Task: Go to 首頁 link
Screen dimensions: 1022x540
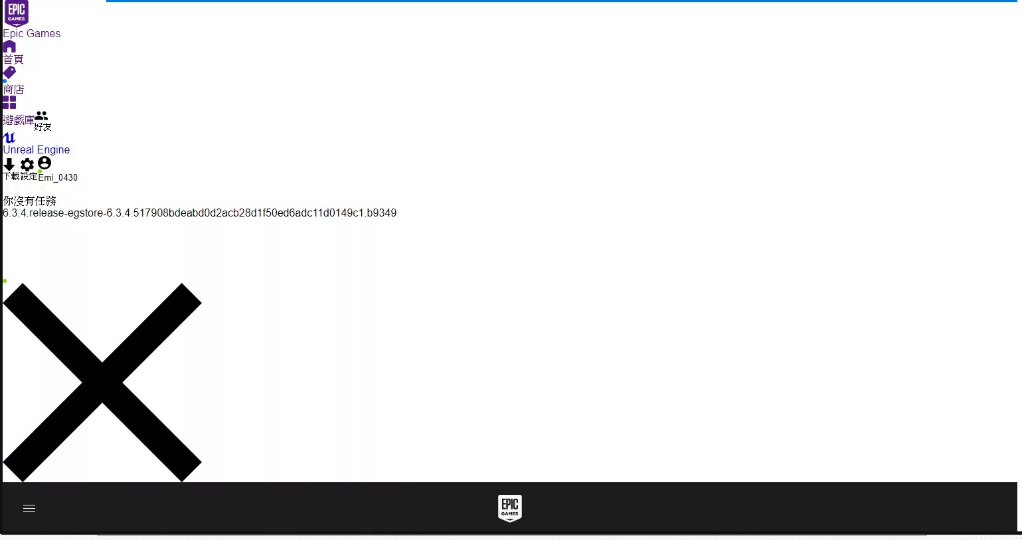Action: click(13, 60)
